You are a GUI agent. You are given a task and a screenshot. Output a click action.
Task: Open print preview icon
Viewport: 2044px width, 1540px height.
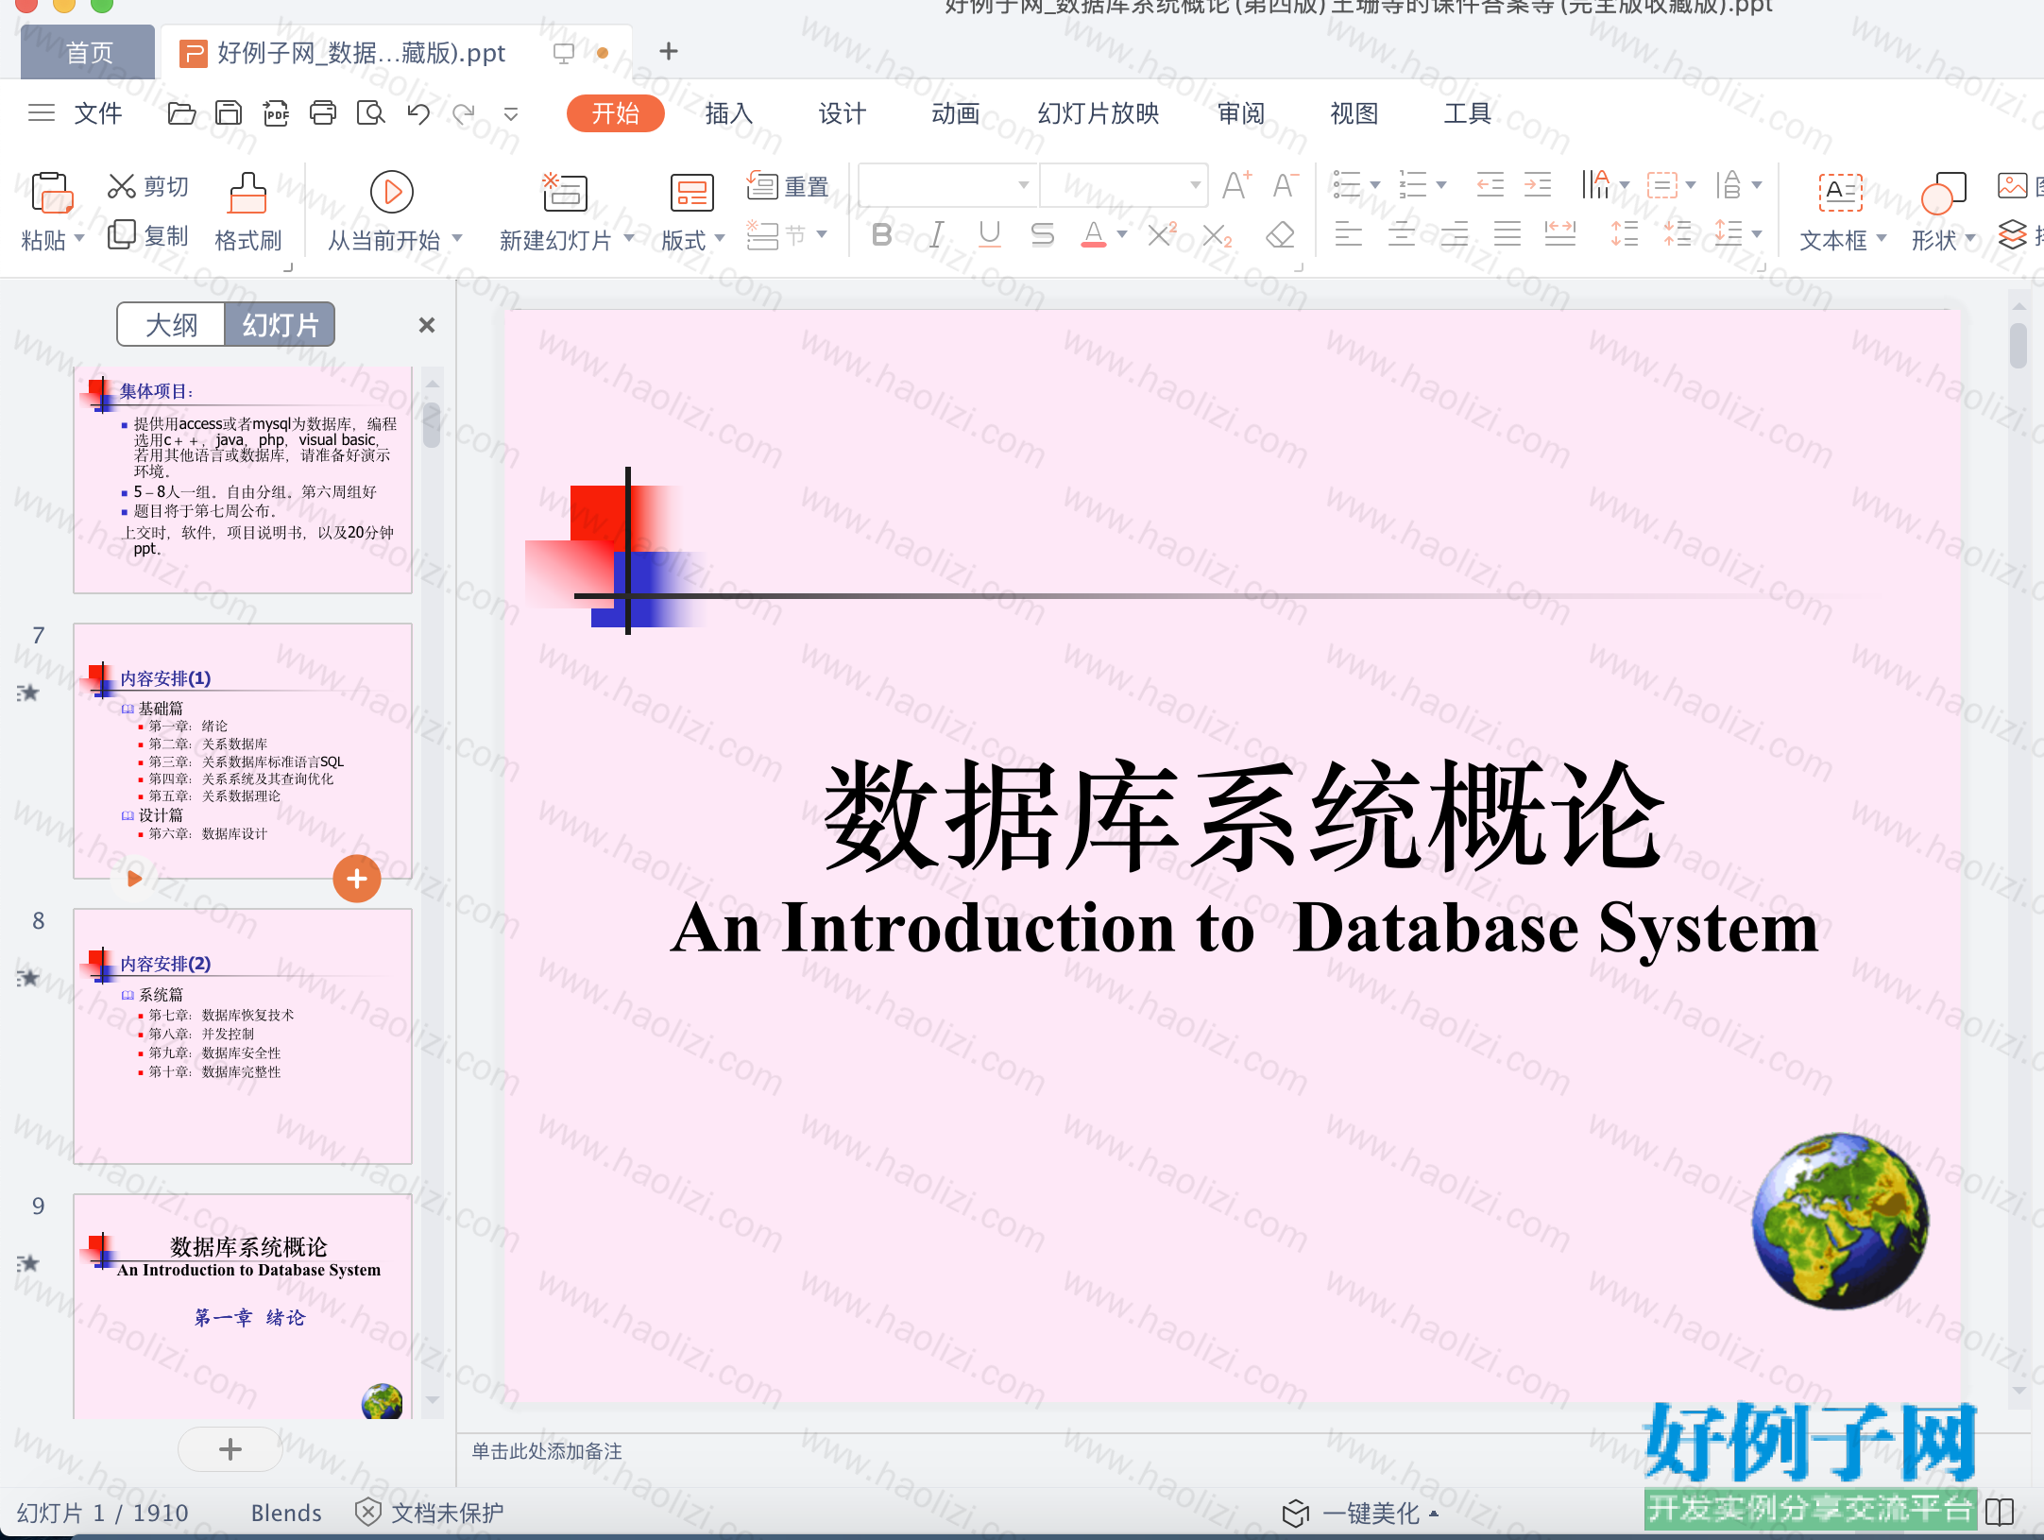[x=370, y=114]
